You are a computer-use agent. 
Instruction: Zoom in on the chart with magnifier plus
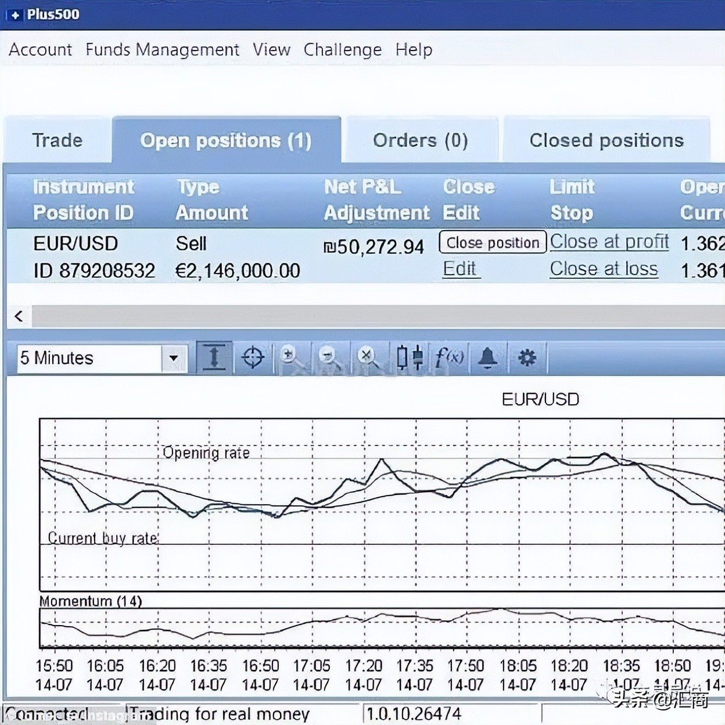[x=290, y=357]
